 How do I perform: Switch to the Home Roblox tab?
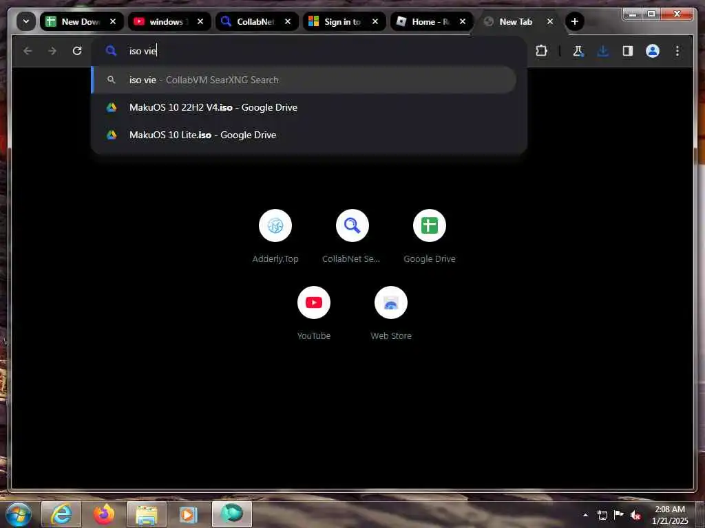(432, 21)
